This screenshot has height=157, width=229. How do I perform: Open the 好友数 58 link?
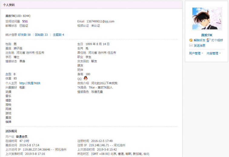click(x=24, y=35)
